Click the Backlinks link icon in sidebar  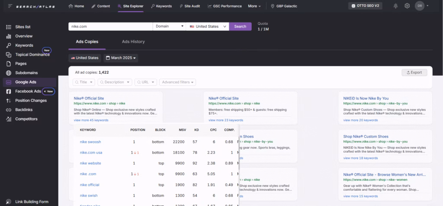(9, 109)
